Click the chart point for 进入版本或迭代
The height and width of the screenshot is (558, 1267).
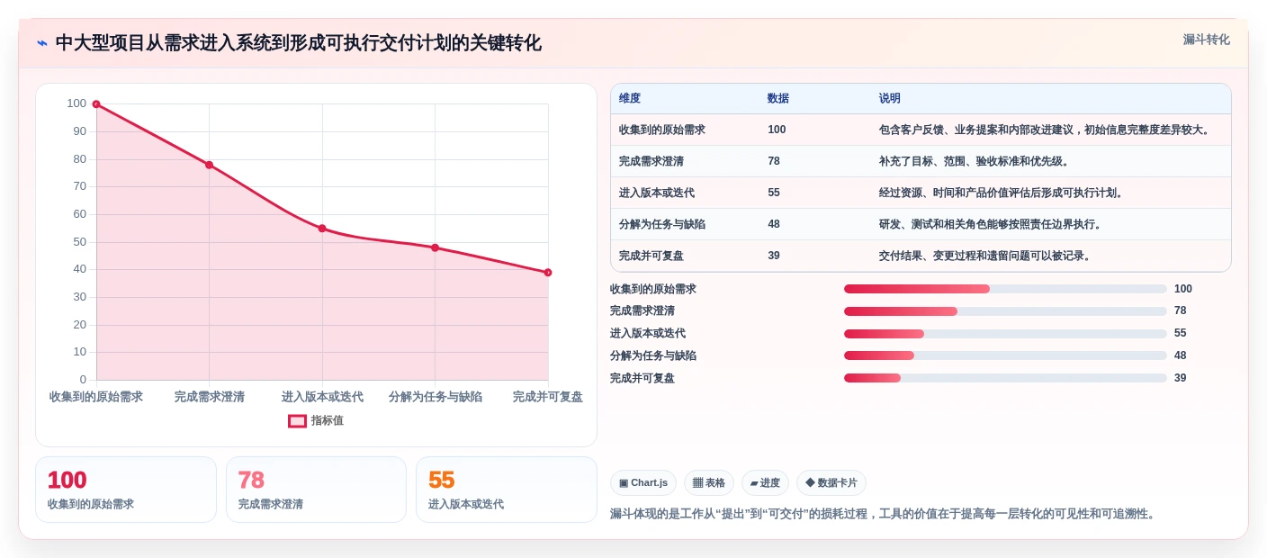(322, 229)
